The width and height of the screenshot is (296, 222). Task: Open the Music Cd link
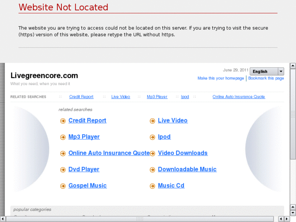(171, 185)
